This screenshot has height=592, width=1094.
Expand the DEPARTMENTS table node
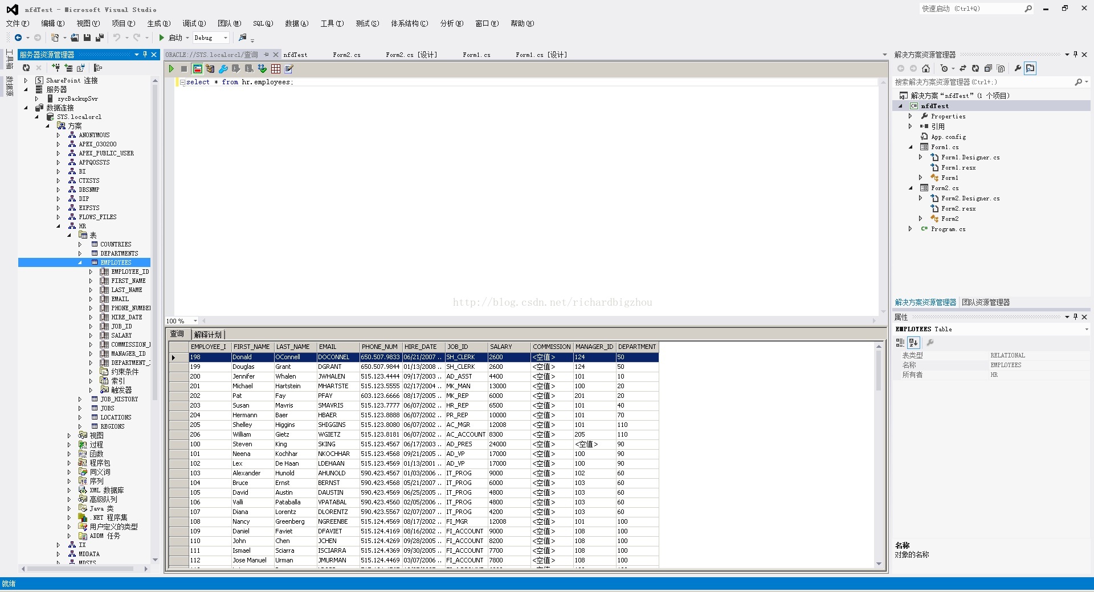(x=80, y=253)
